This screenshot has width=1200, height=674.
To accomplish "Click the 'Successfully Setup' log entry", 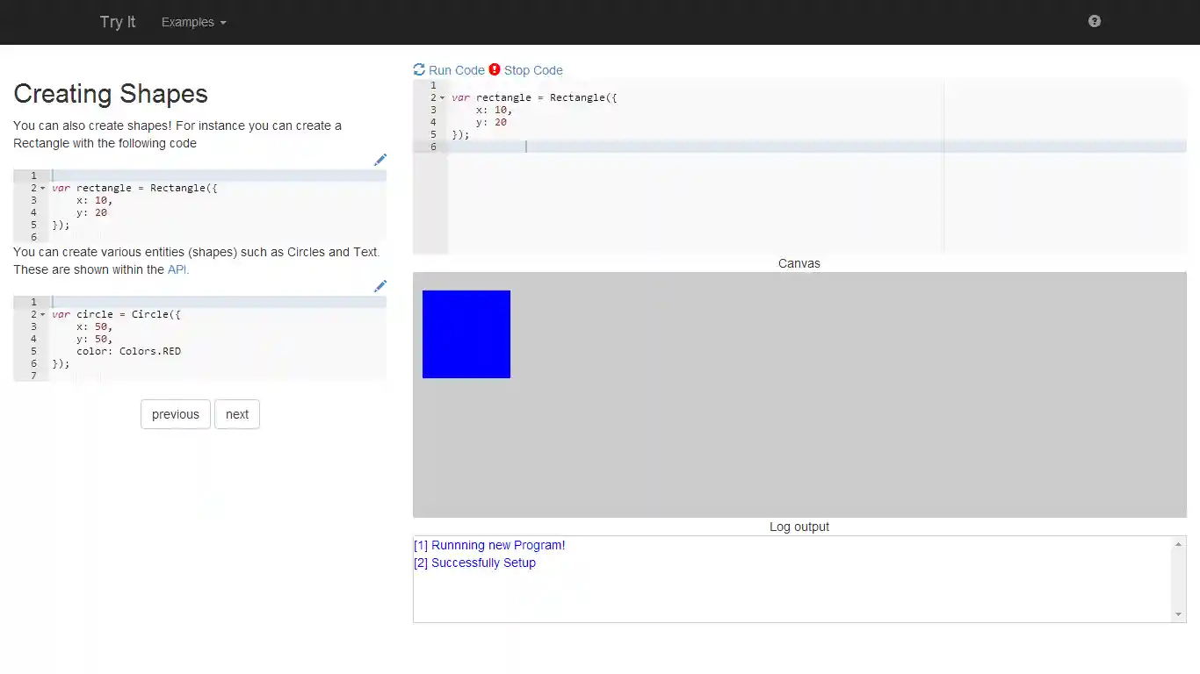I will (474, 563).
